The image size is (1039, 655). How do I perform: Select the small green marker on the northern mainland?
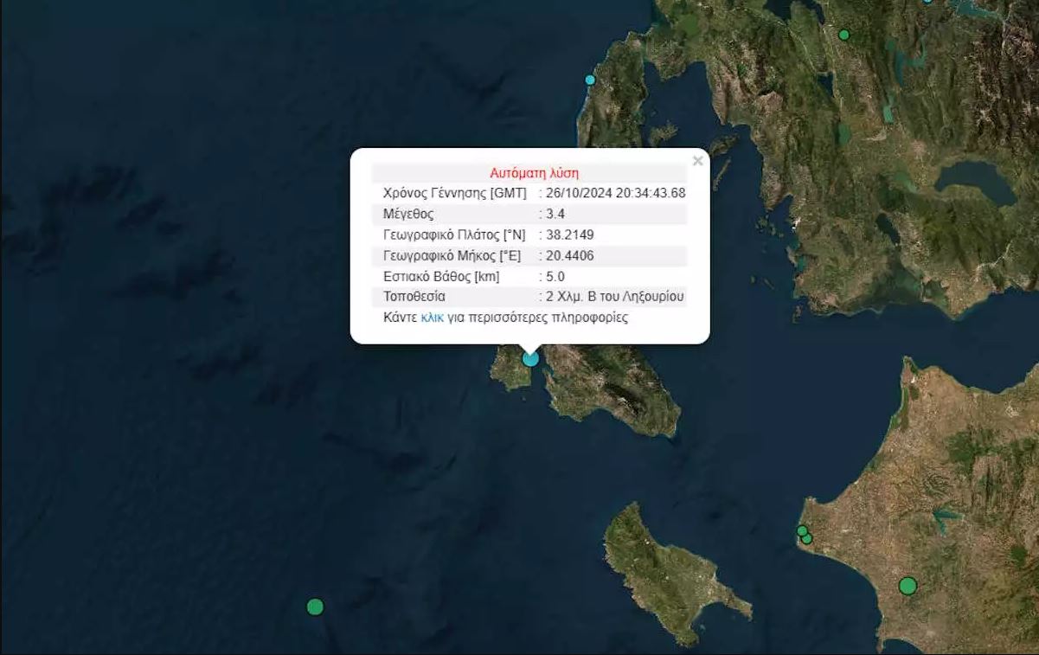click(844, 35)
